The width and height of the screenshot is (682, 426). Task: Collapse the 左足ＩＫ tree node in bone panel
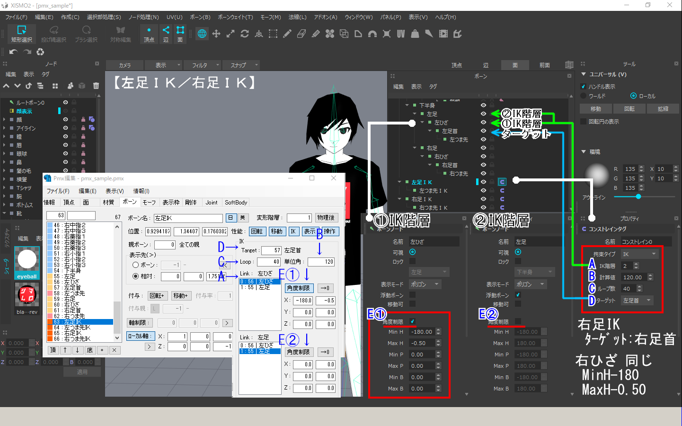(x=400, y=182)
